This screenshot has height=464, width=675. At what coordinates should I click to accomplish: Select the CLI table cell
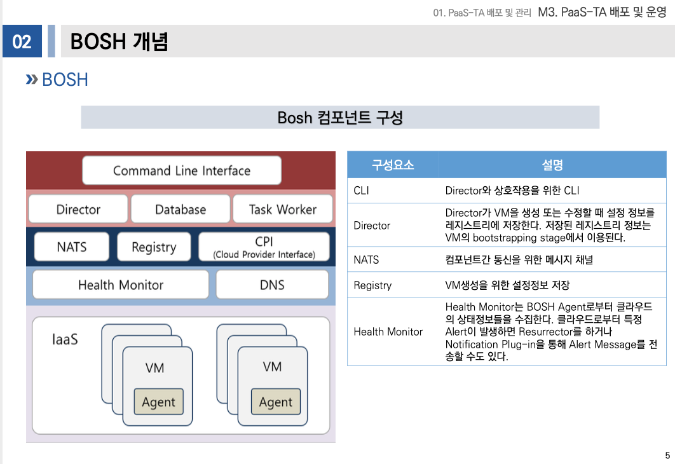[393, 190]
